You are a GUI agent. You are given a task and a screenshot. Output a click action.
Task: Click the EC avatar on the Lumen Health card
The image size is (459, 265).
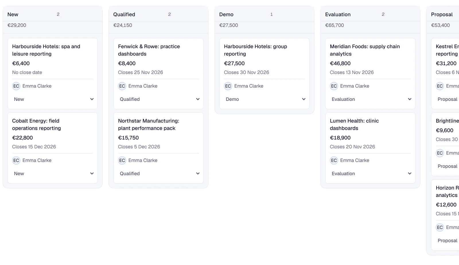334,160
